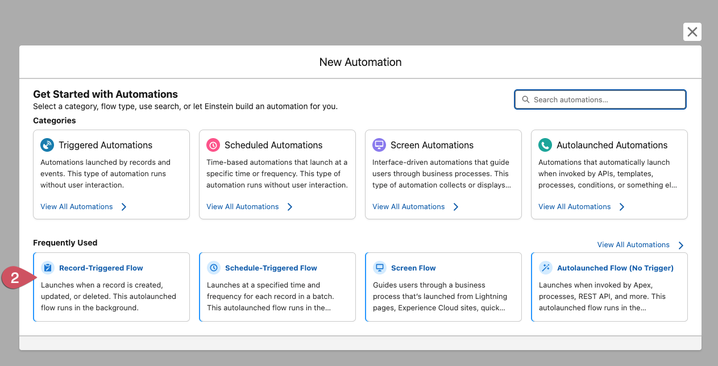Viewport: 718px width, 366px height.
Task: Click the Screen Flow monitor icon
Action: pyautogui.click(x=380, y=268)
